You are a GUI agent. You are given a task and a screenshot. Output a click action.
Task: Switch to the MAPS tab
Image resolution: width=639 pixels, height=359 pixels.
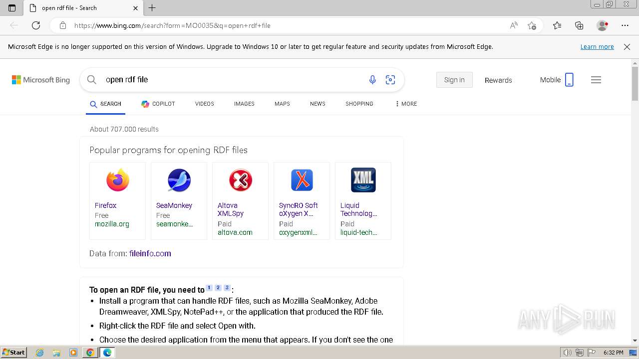(x=282, y=104)
